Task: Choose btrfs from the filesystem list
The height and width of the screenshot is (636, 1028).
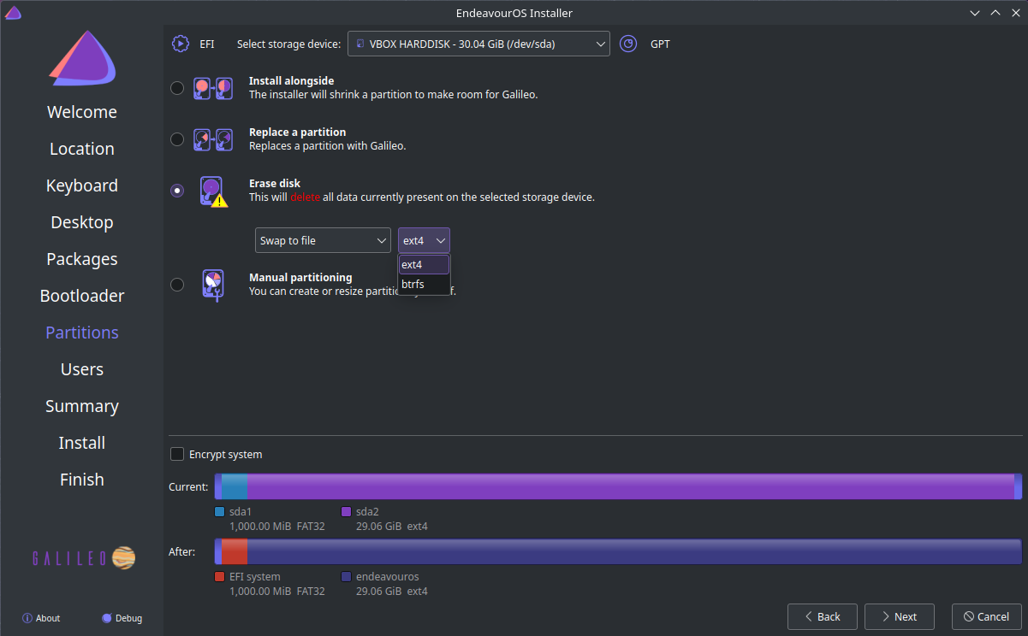Action: point(424,284)
